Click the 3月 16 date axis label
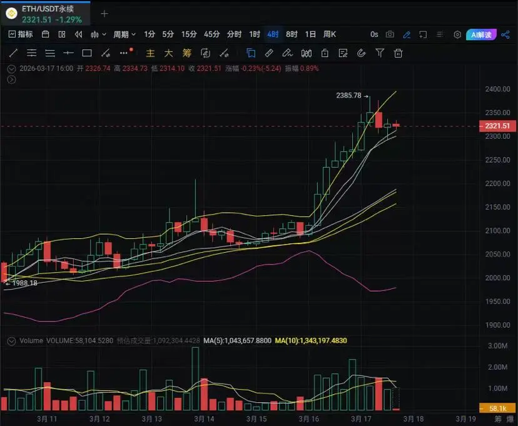The height and width of the screenshot is (426, 518). click(309, 419)
